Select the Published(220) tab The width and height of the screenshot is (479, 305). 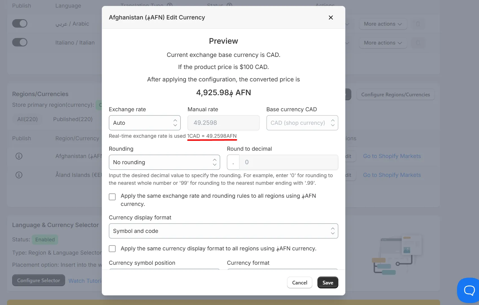[73, 119]
